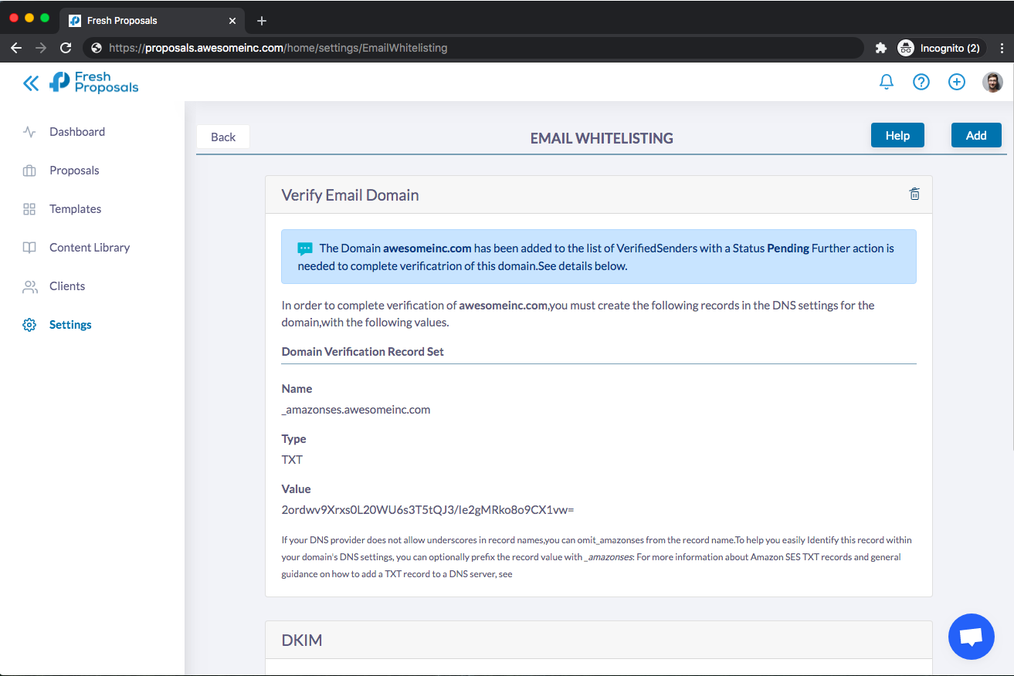The width and height of the screenshot is (1014, 676).
Task: Open a new browser tab
Action: coord(261,21)
